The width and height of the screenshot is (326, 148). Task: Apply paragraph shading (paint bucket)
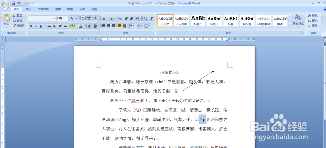(x=138, y=26)
